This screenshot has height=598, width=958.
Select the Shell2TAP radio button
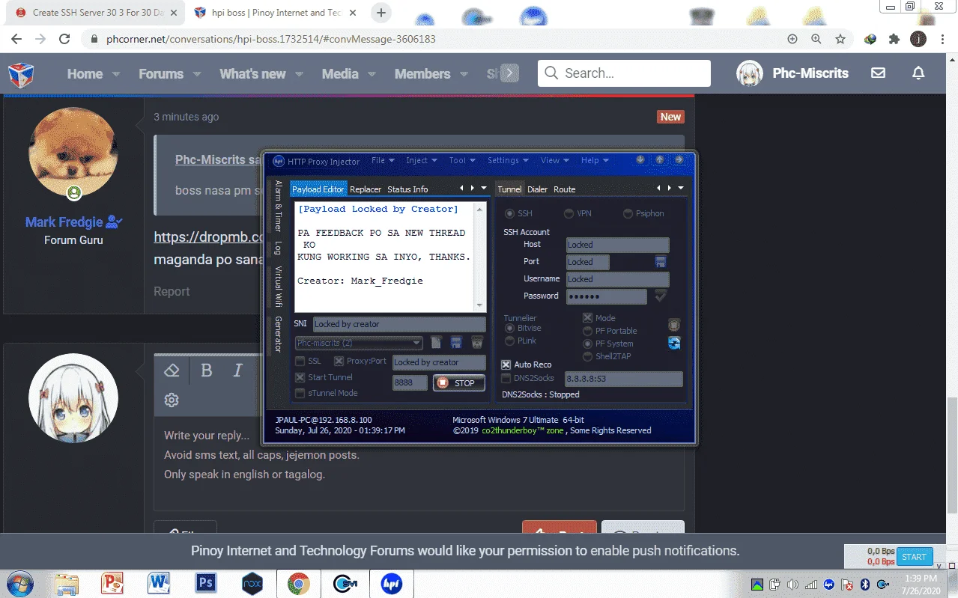click(588, 356)
